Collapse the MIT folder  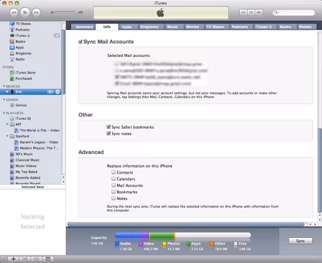pyautogui.click(x=7, y=124)
